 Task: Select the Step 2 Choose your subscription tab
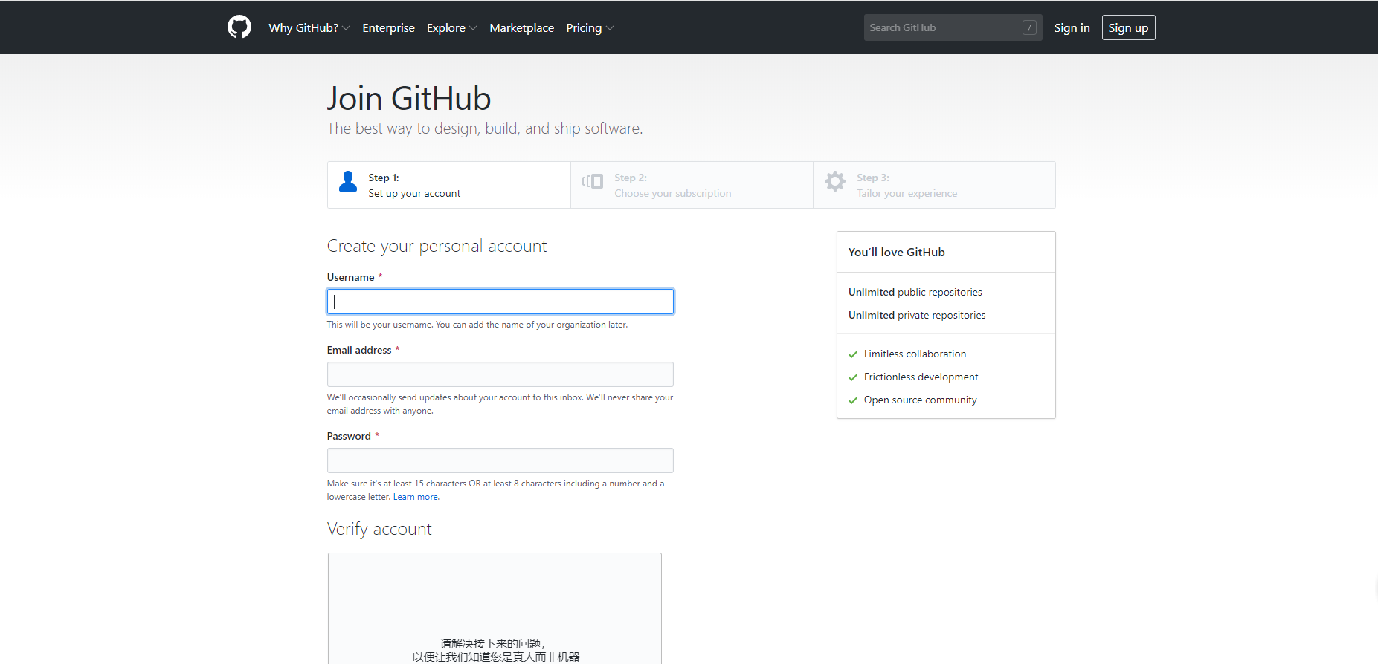click(692, 185)
